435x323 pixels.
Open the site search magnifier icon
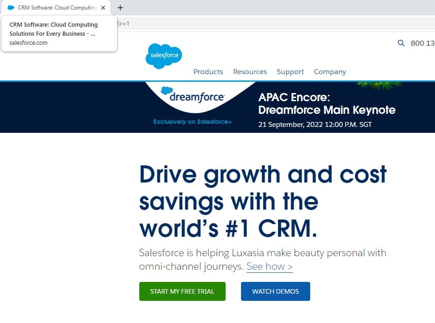(401, 43)
